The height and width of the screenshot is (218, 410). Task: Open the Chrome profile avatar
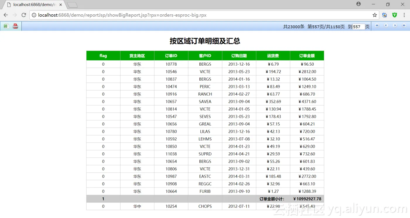[358, 4]
